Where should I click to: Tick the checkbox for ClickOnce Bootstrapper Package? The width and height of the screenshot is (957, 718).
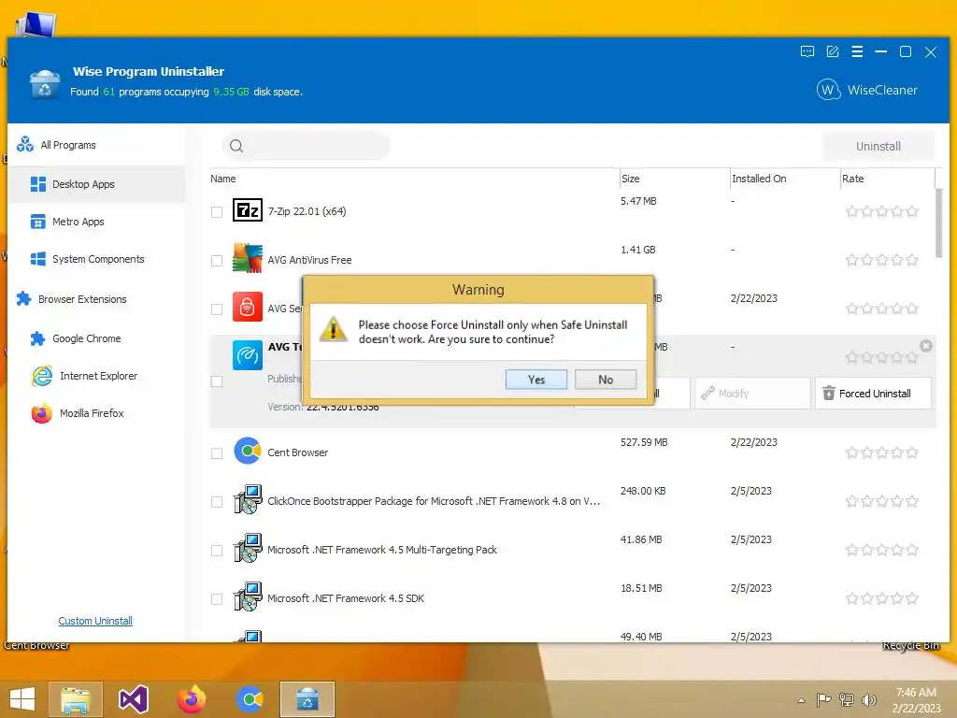pos(217,502)
